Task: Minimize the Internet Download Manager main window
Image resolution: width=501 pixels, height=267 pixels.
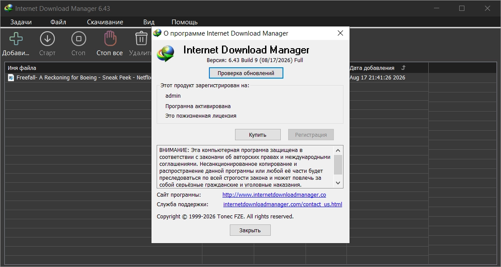Action: click(x=436, y=8)
